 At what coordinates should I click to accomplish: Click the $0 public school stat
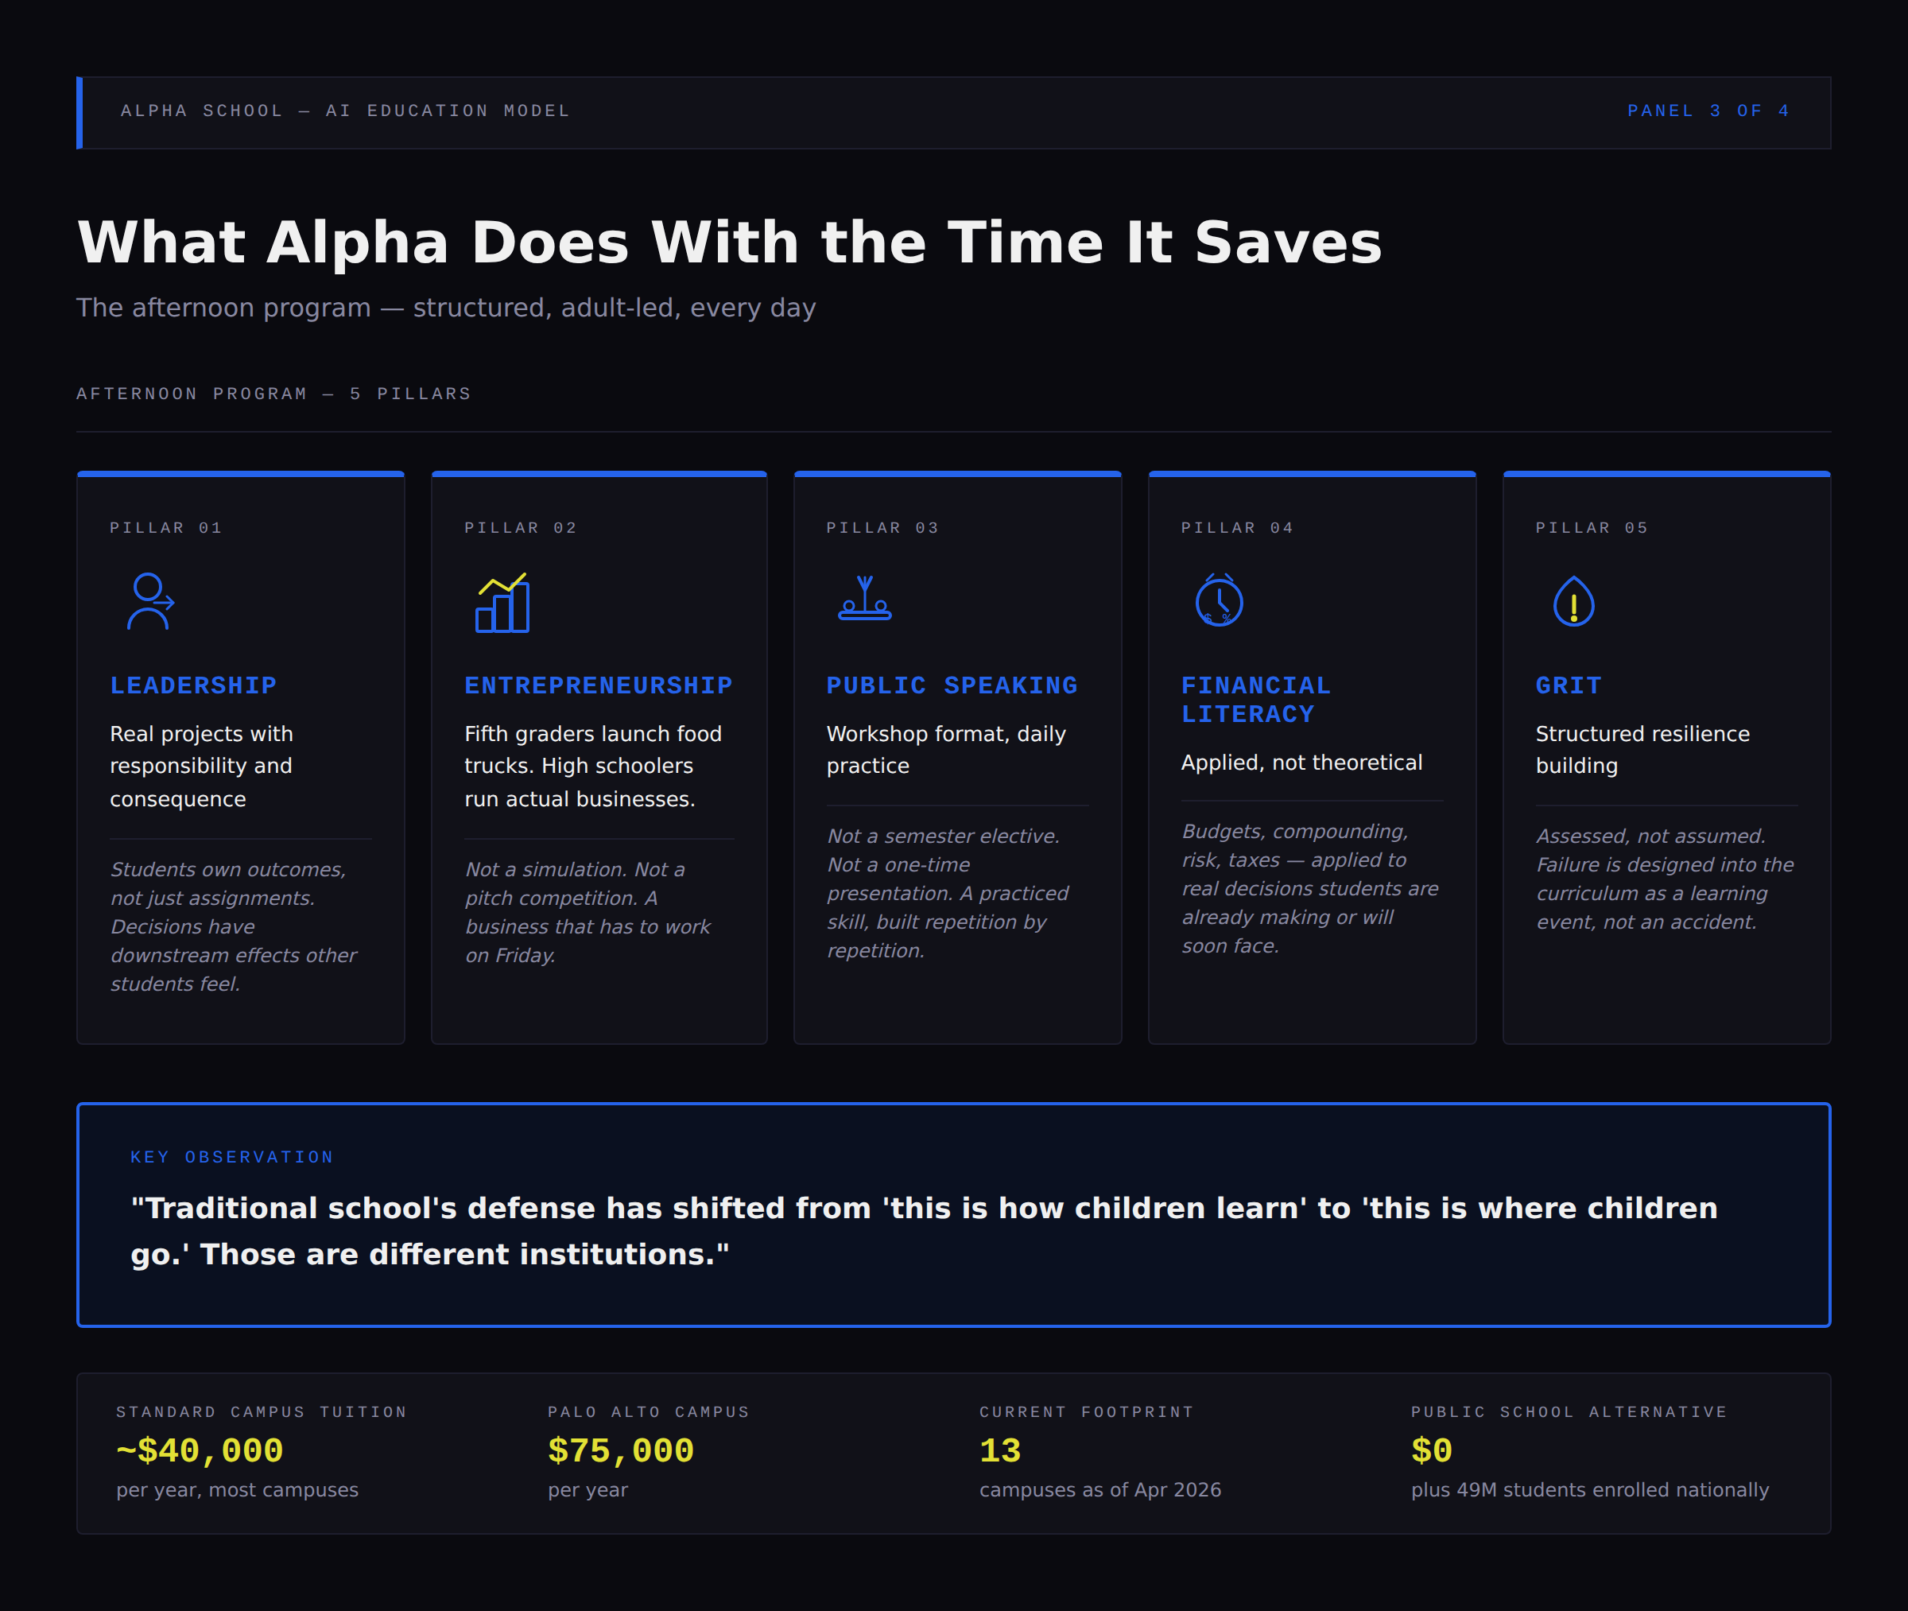point(1432,1450)
